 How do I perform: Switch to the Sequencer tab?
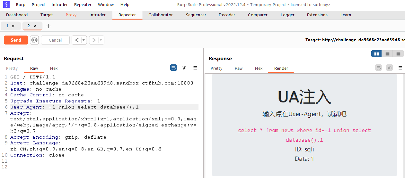(196, 15)
